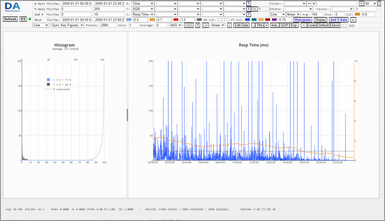
Task: Open the X axis Time dropdown
Action: click(143, 3)
